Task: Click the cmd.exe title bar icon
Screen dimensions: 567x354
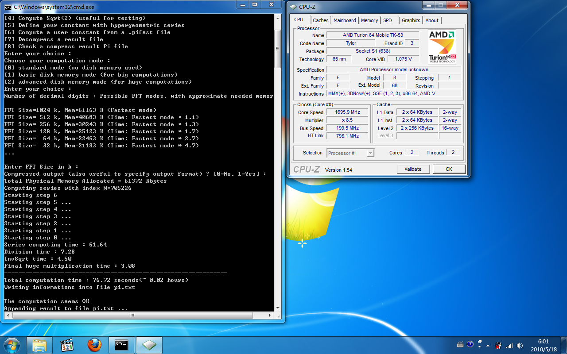Action: pos(8,7)
